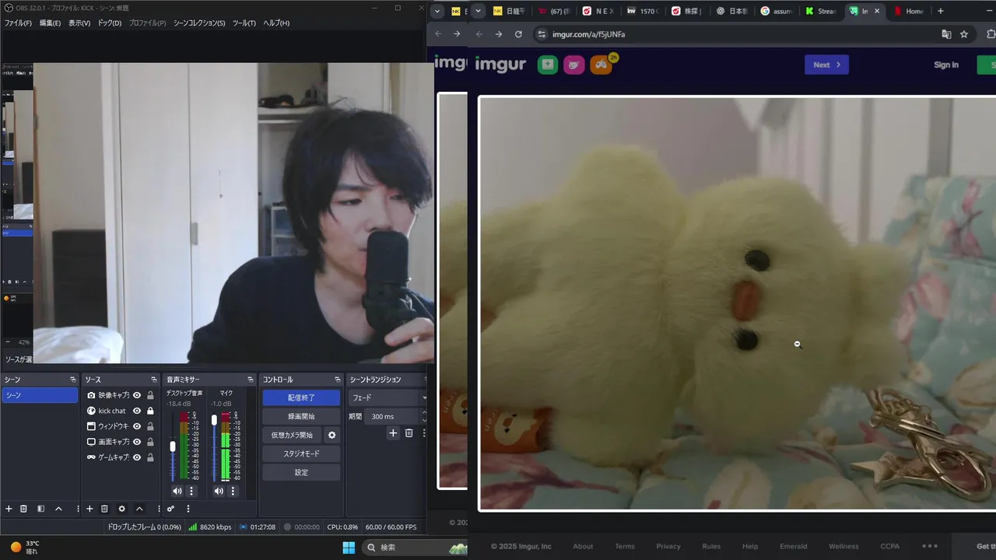The width and height of the screenshot is (996, 560).
Task: Remove scene transition with trash icon
Action: point(409,433)
